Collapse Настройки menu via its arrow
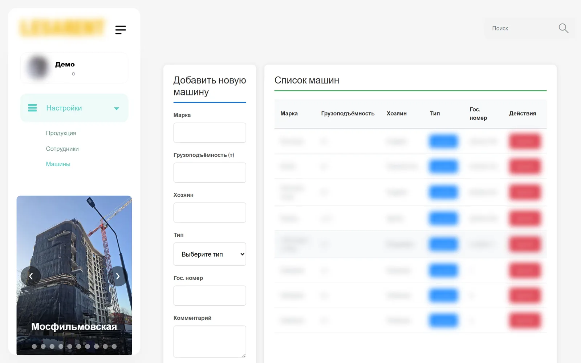The width and height of the screenshot is (581, 363). click(x=117, y=109)
